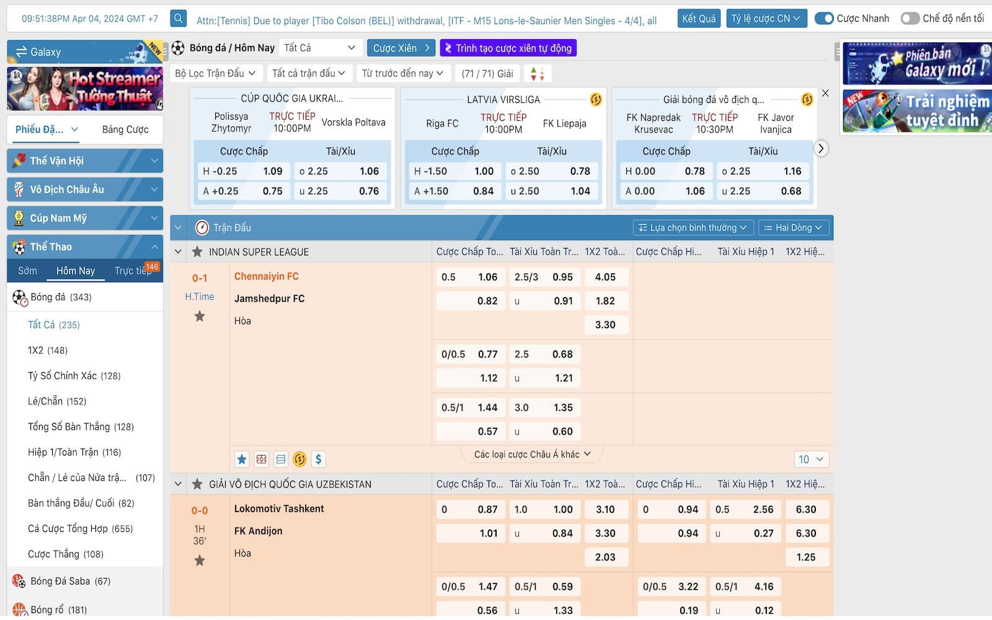Click Trình tạo cược xiên tự động
This screenshot has width=992, height=620.
(x=508, y=48)
